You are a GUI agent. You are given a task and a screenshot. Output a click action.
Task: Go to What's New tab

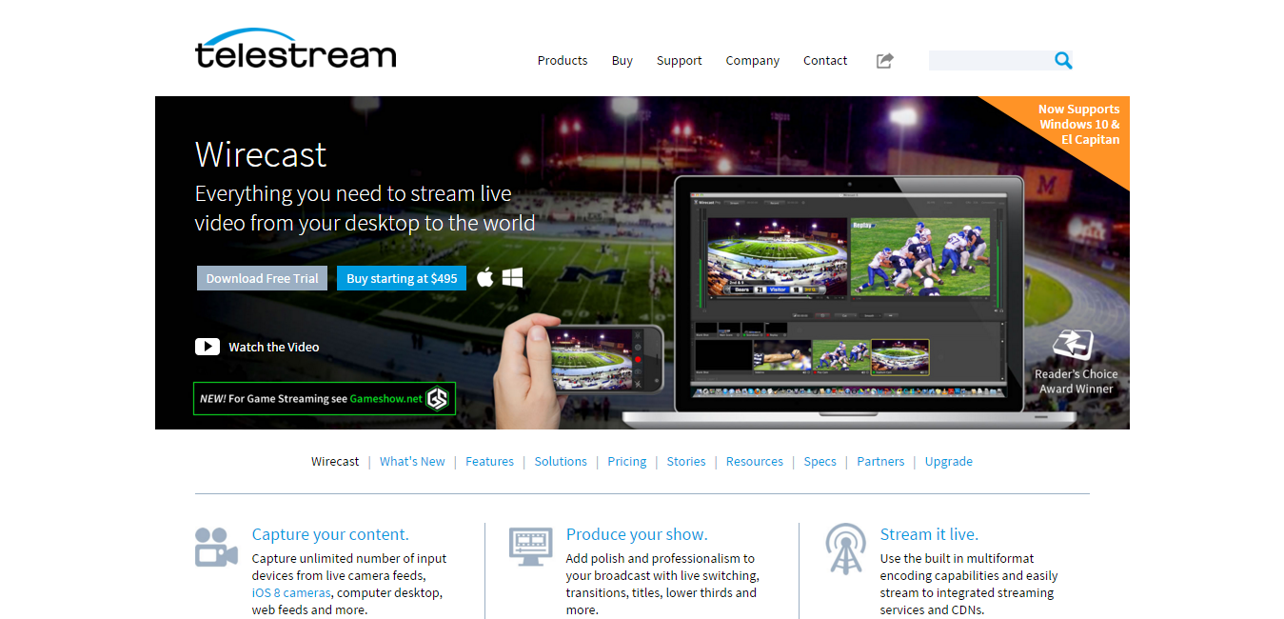click(412, 461)
